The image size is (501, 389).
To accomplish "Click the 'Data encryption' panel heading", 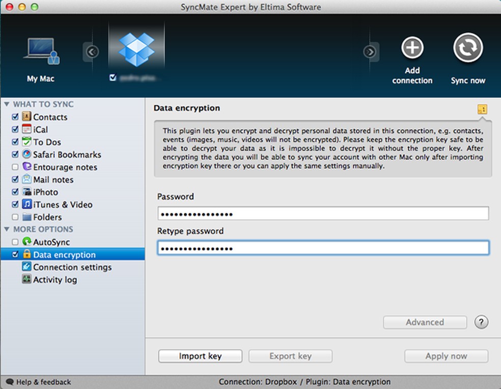I will [186, 108].
